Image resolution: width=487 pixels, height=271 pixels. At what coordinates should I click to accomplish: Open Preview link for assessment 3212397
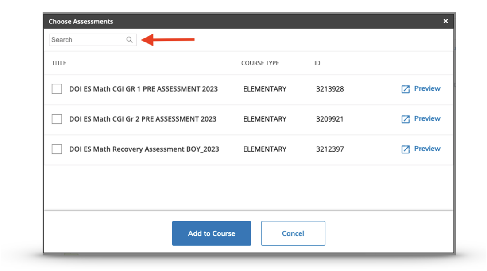(427, 149)
